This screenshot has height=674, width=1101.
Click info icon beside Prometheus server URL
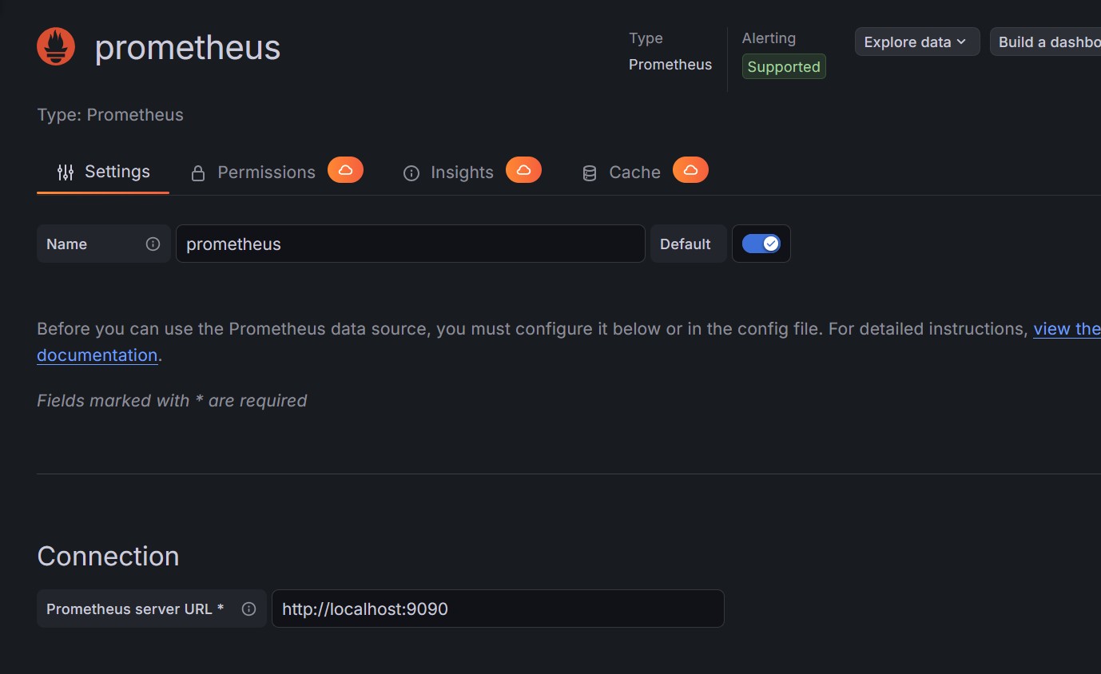248,609
